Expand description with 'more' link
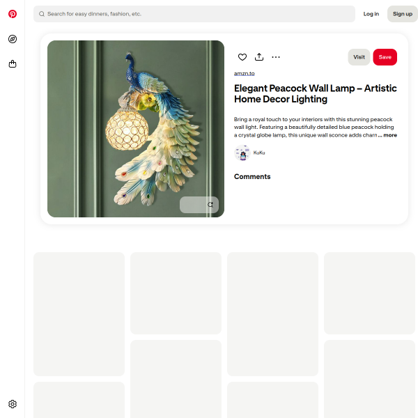Image resolution: width=418 pixels, height=418 pixels. pos(390,135)
